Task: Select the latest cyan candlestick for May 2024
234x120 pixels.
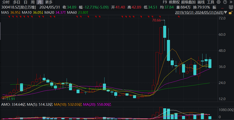Action: click(x=210, y=63)
